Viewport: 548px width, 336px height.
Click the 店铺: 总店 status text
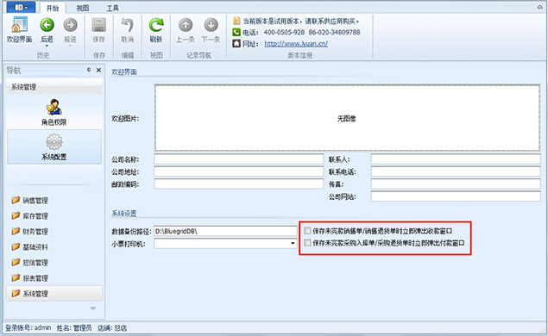(112, 327)
